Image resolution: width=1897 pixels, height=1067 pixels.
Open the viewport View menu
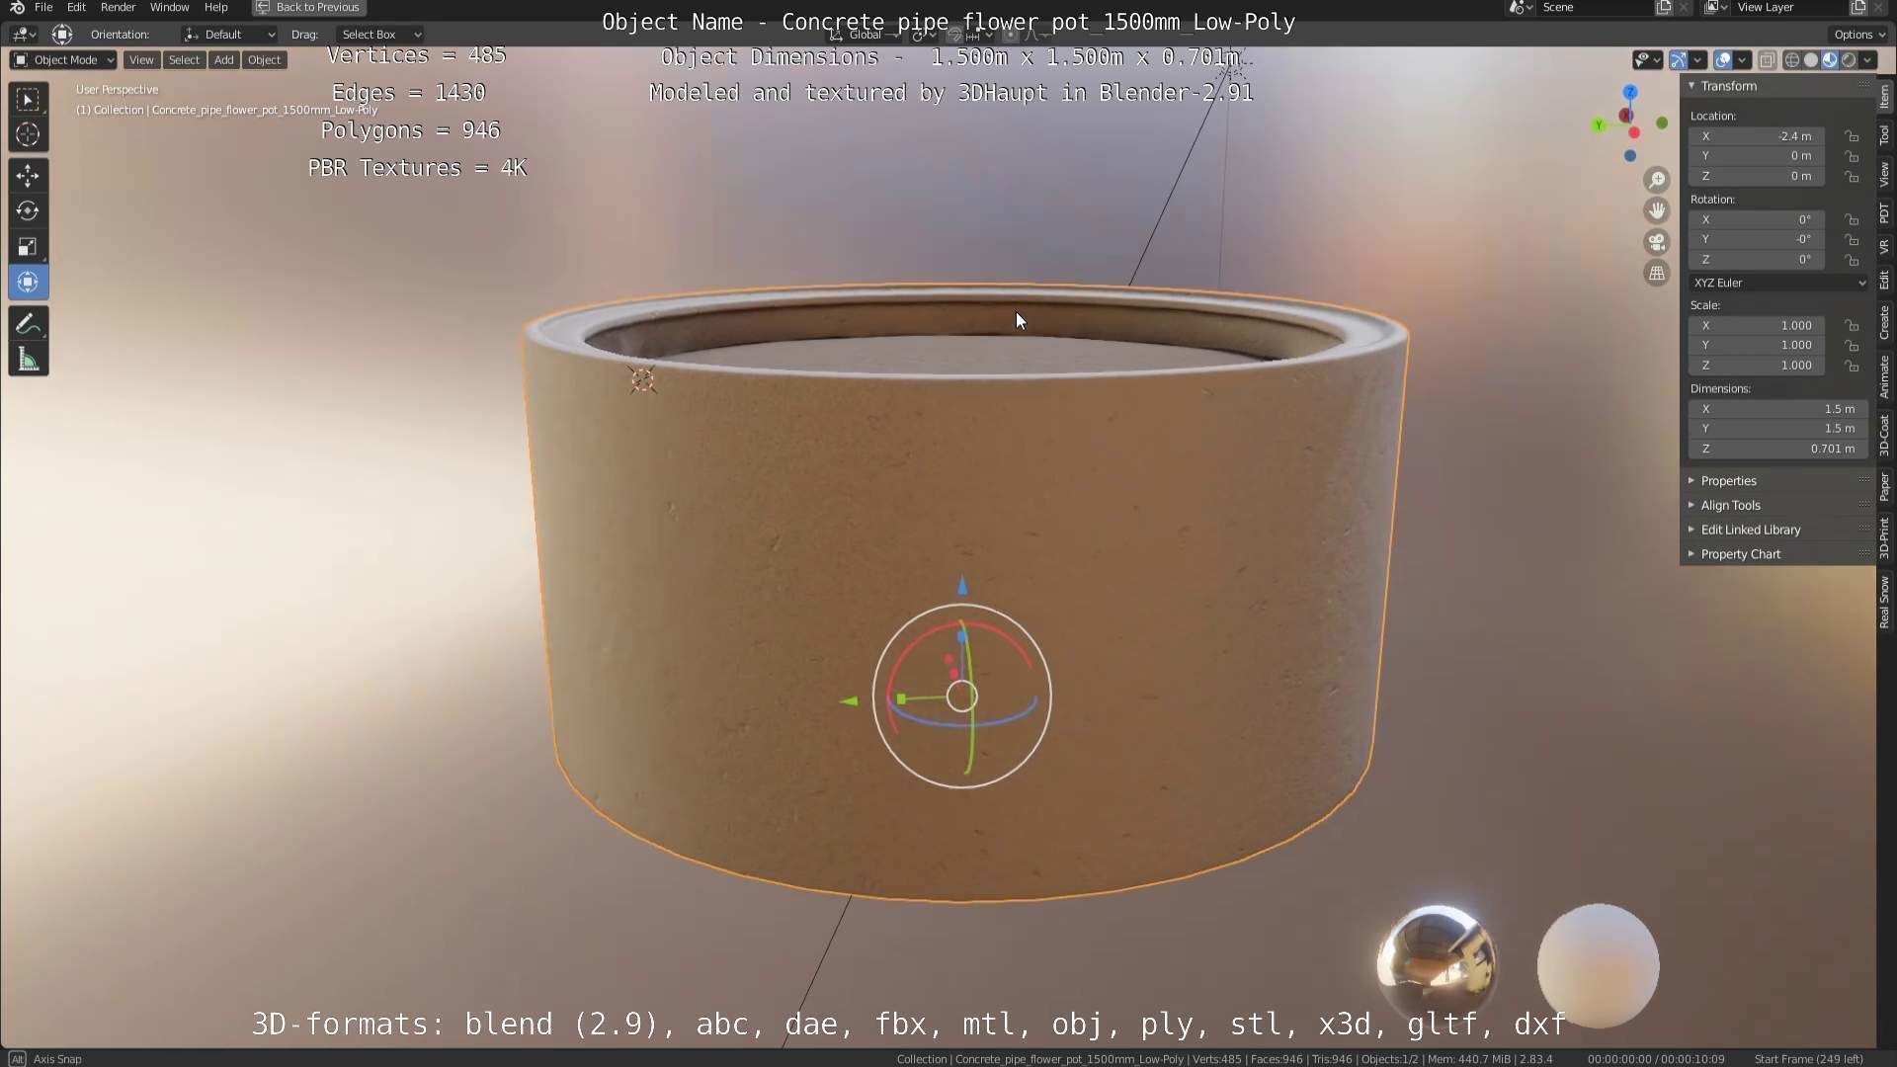141,60
